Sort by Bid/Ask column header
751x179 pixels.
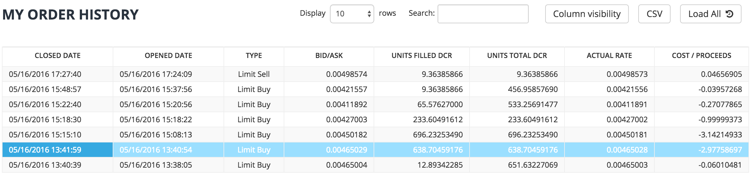click(329, 56)
